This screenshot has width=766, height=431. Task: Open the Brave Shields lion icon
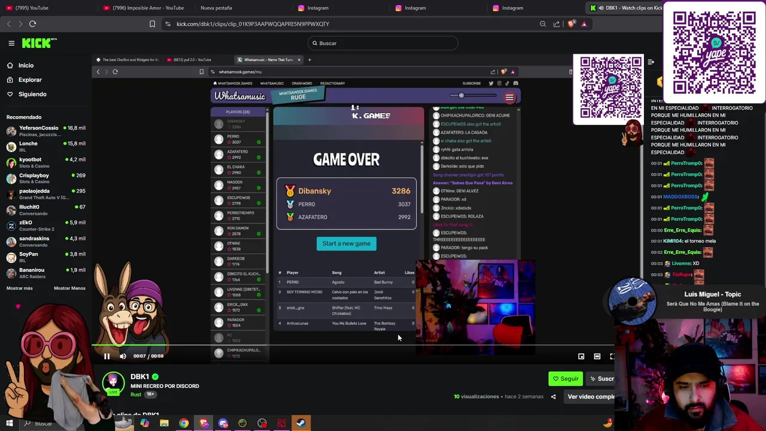(571, 24)
